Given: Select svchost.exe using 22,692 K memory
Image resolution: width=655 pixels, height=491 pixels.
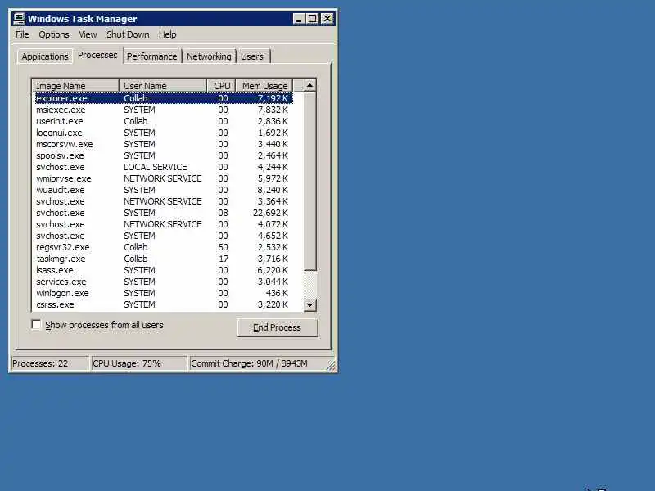Looking at the screenshot, I should click(163, 213).
